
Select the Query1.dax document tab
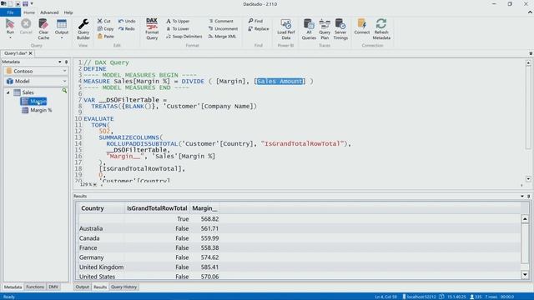(x=15, y=53)
